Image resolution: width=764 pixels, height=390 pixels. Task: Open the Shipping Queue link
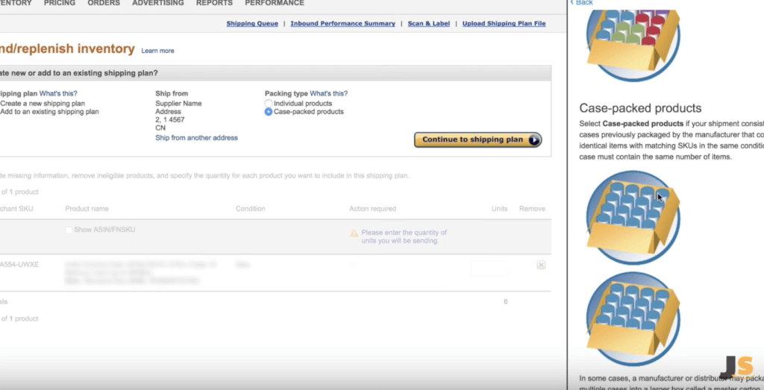(x=252, y=23)
